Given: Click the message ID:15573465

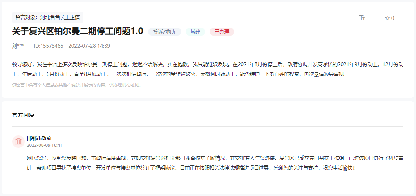Looking at the screenshot, I should pyautogui.click(x=49, y=46).
